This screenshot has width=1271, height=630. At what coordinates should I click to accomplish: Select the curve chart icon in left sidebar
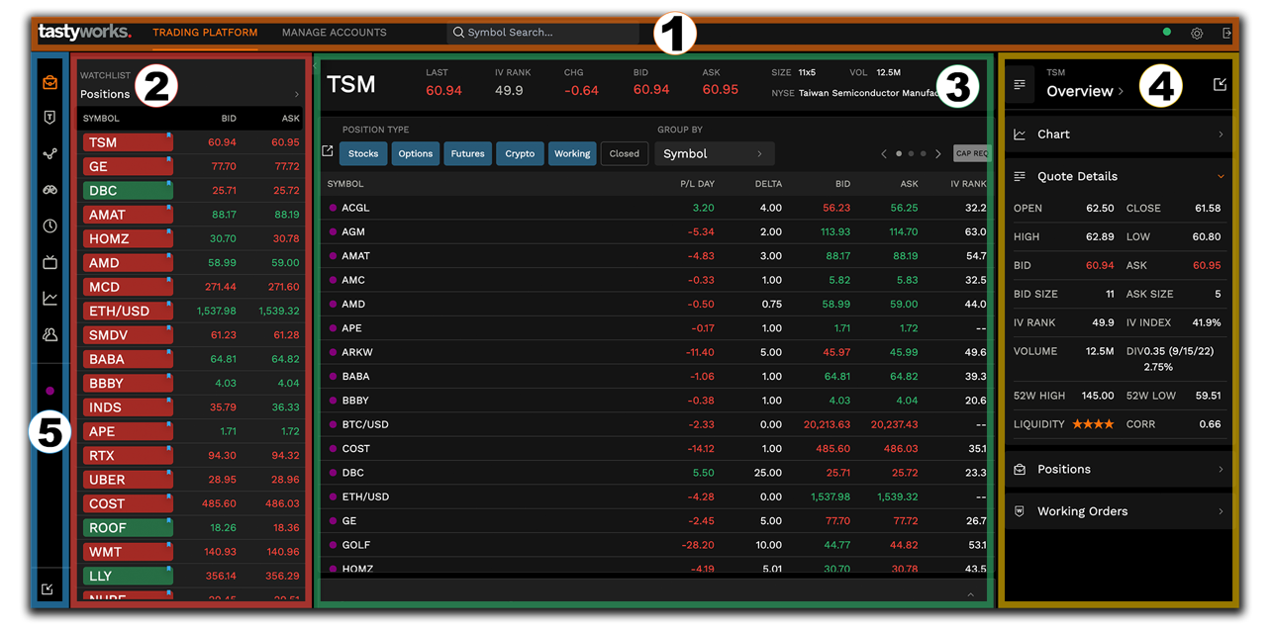pos(49,298)
